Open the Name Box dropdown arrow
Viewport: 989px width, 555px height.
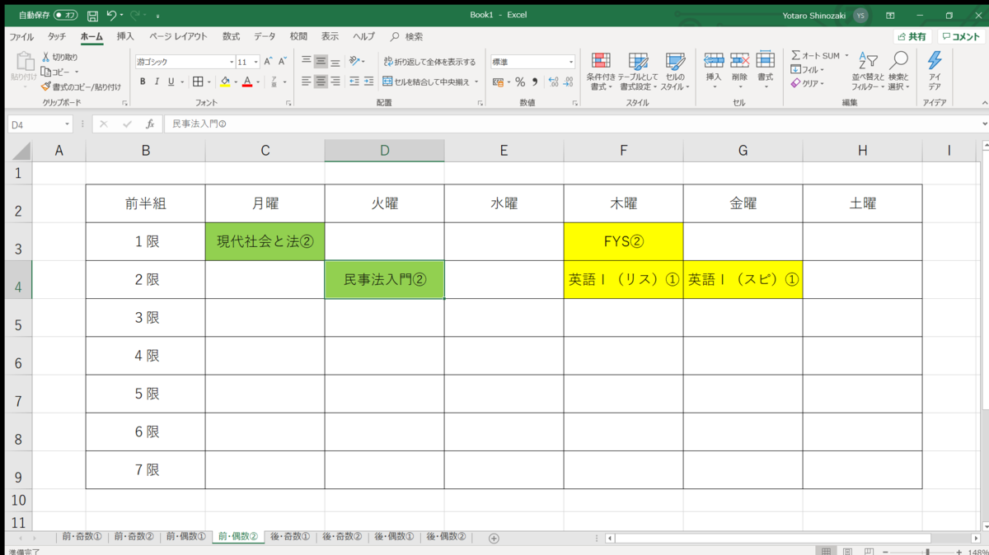pos(68,124)
